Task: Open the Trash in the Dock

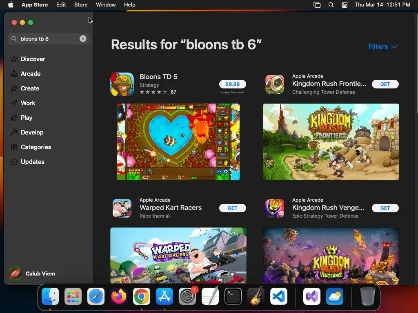Action: tap(368, 296)
